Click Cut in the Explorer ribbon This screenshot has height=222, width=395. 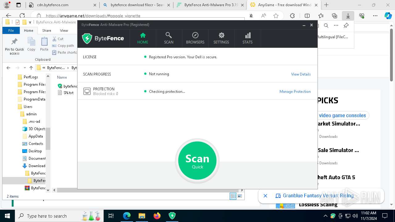58,39
